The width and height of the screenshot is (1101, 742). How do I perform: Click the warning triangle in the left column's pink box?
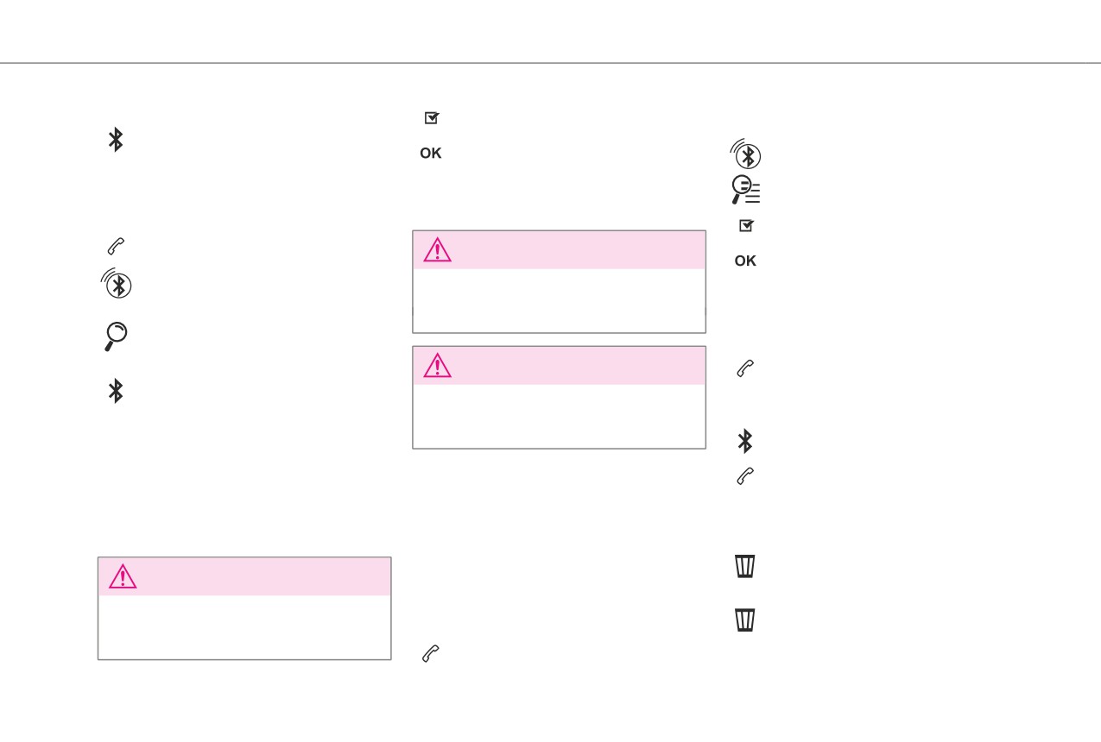point(123,576)
